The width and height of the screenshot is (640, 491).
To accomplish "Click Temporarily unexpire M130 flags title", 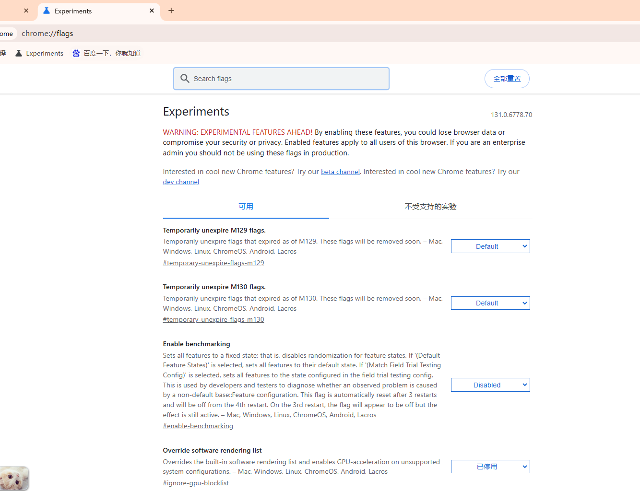I will pyautogui.click(x=214, y=287).
